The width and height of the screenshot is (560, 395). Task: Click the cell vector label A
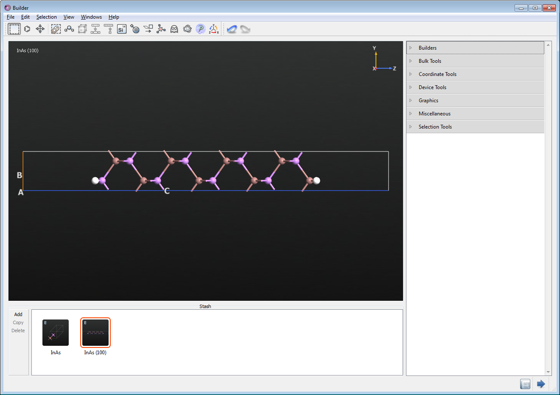click(21, 193)
